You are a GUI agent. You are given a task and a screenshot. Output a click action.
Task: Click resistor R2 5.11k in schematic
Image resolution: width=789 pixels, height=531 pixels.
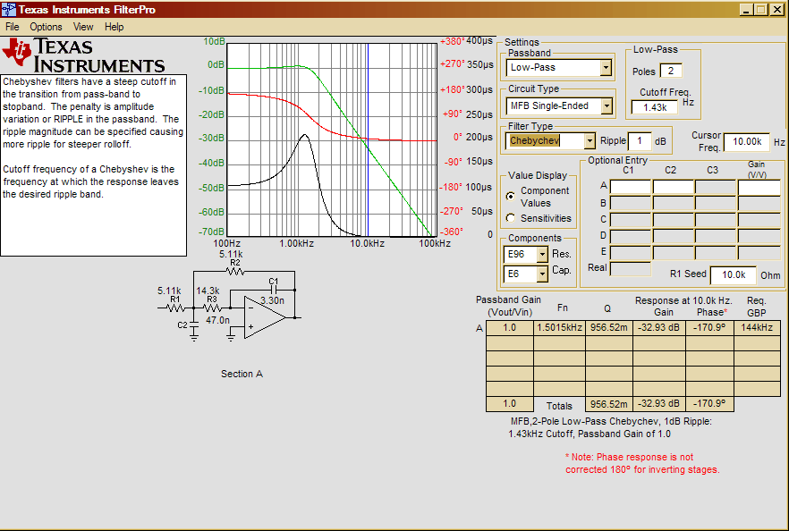(235, 272)
